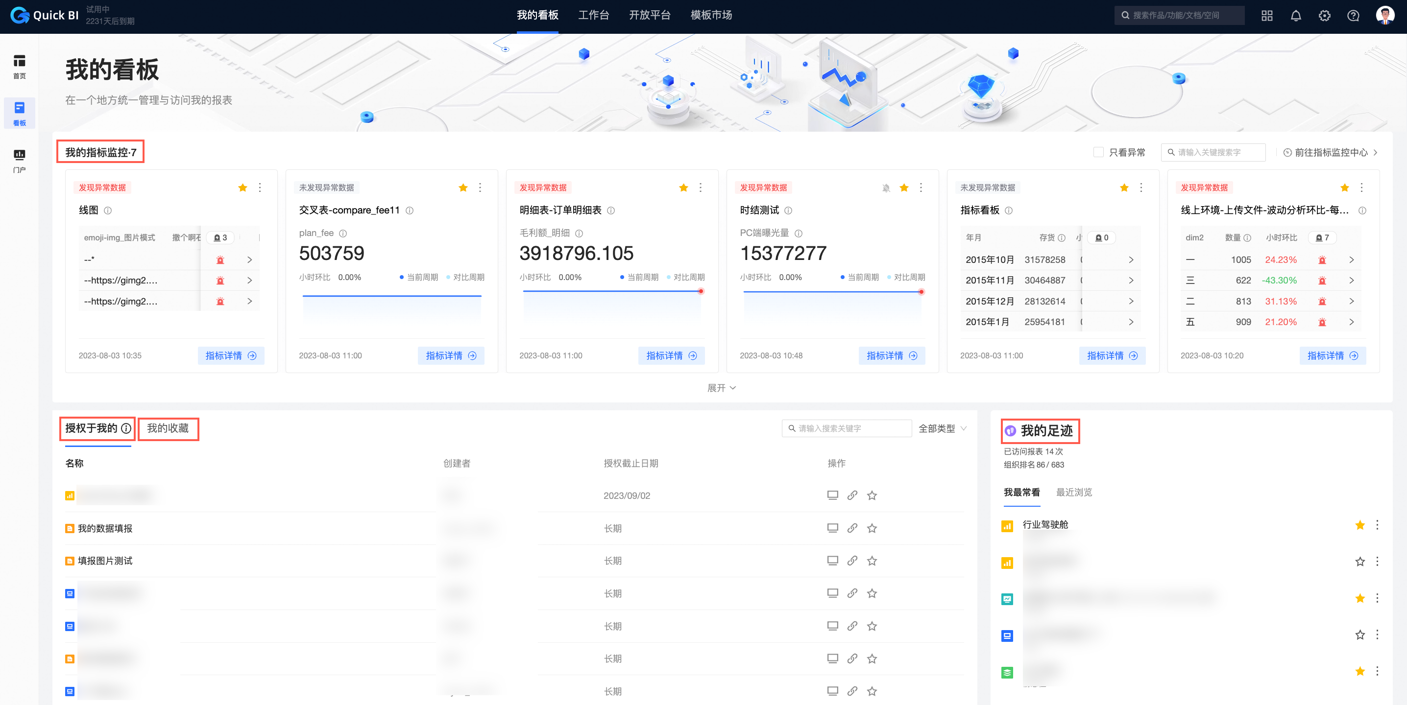The width and height of the screenshot is (1407, 705).
Task: Open the 门户 sidebar icon
Action: coord(19,161)
